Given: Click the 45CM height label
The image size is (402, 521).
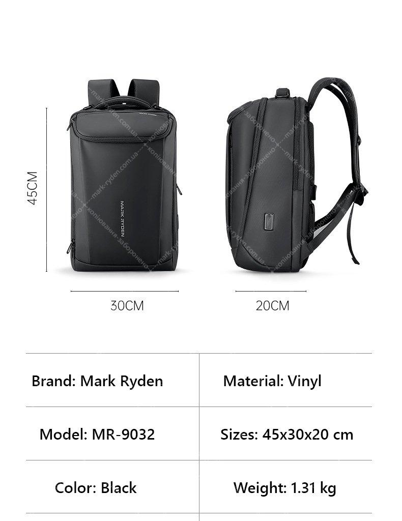Looking at the screenshot, I should [x=33, y=188].
